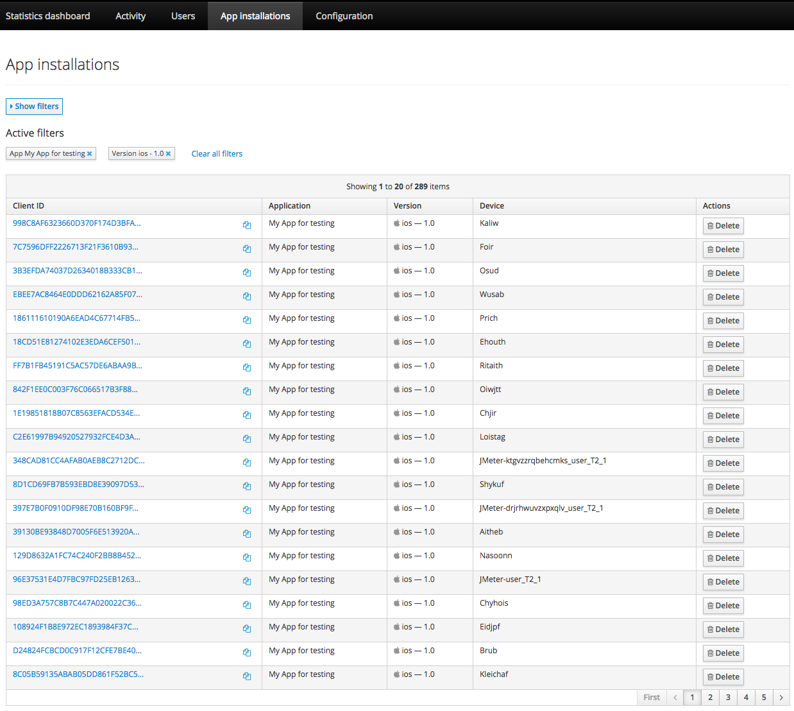794x711 pixels.
Task: Delete the installation for device Osud
Action: pos(723,273)
